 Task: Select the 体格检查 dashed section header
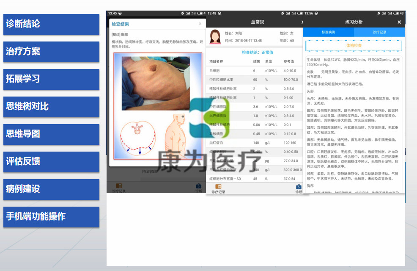coord(354,45)
